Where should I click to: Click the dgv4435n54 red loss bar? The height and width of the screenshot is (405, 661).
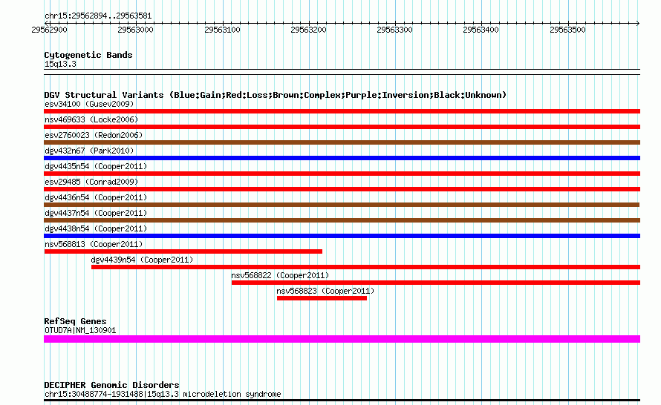[342, 174]
